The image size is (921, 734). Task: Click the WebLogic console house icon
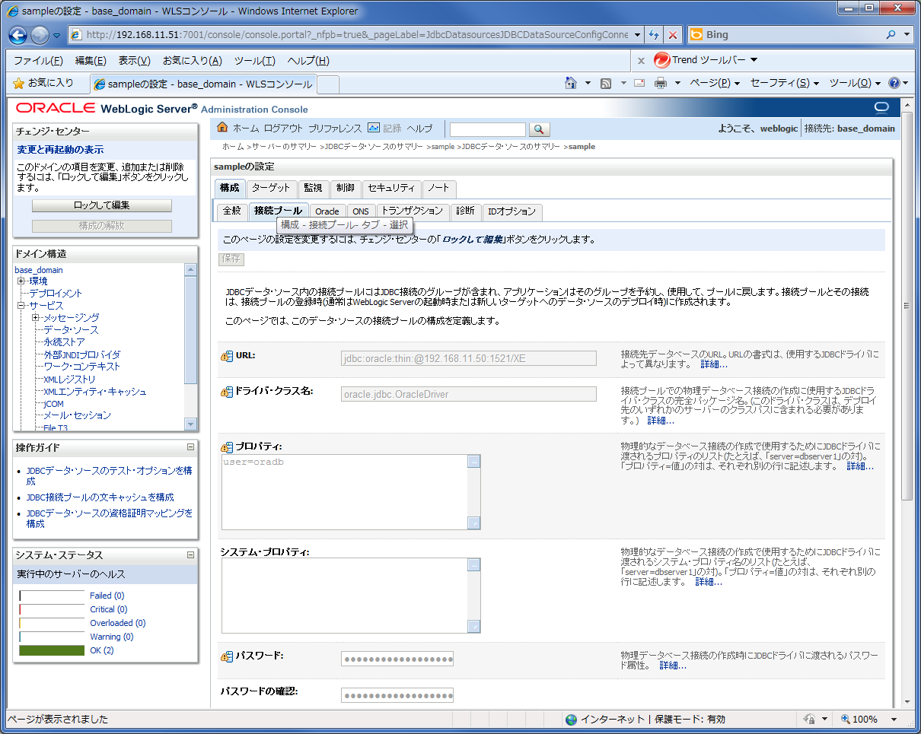click(x=223, y=127)
